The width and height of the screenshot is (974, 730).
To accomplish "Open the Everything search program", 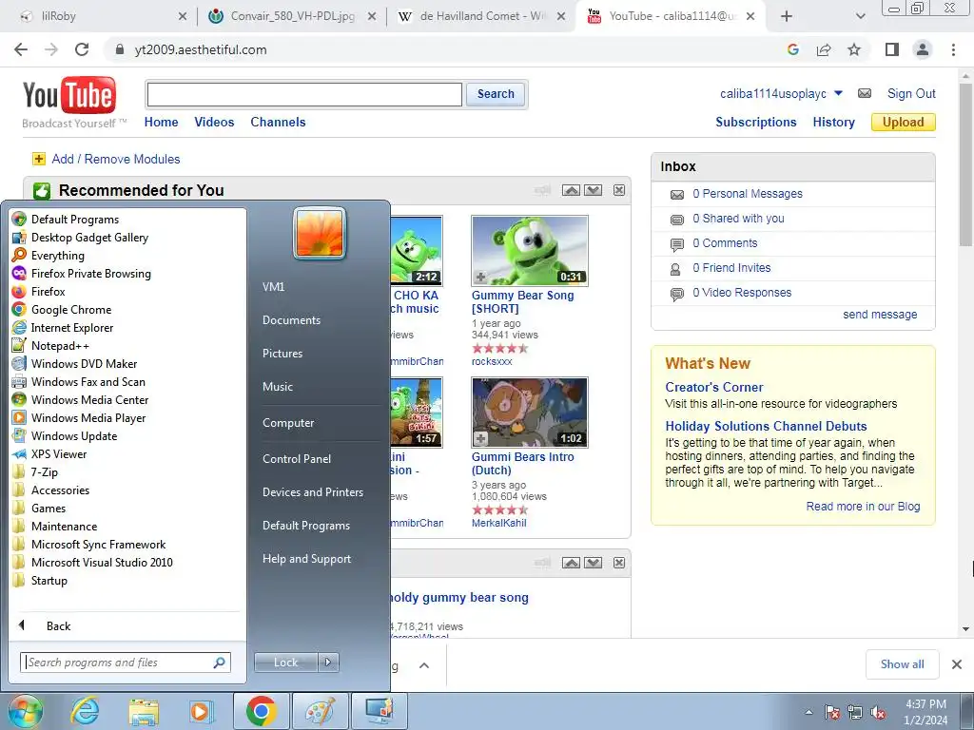I will [x=49, y=255].
